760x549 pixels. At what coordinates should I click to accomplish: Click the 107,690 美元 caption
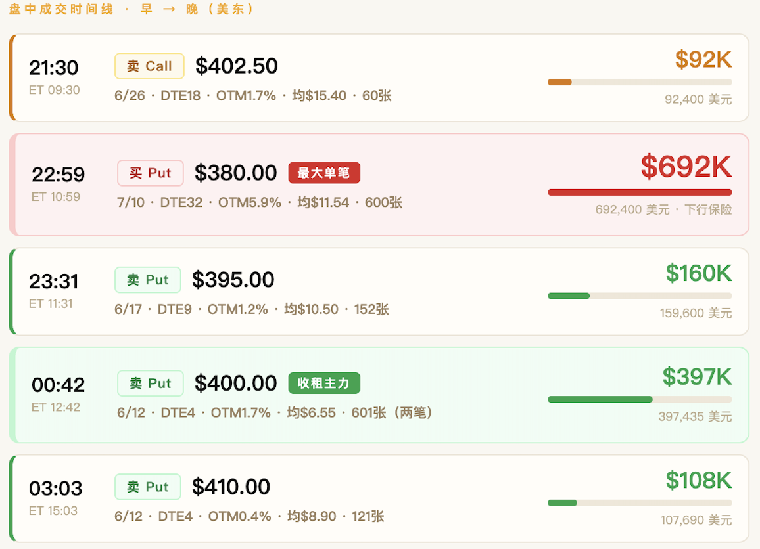coord(696,521)
